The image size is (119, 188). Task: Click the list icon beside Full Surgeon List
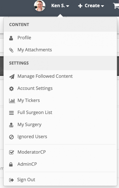pyautogui.click(x=11, y=113)
